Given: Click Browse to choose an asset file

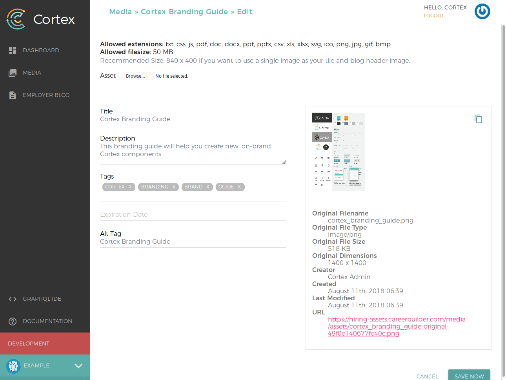Looking at the screenshot, I should click(x=135, y=75).
